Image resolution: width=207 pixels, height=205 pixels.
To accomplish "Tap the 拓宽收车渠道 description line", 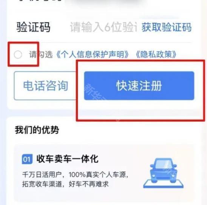I will click(65, 184).
